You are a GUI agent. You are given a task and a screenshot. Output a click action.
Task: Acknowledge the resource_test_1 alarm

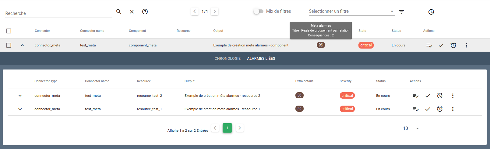point(428,109)
